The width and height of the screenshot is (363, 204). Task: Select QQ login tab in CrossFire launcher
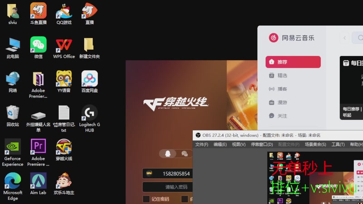pyautogui.click(x=168, y=154)
